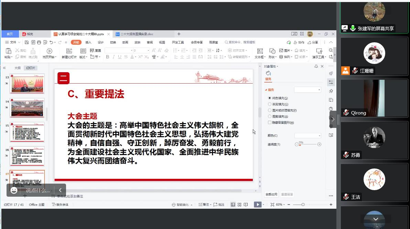The height and width of the screenshot is (229, 410).
Task: Click the Clear Formatting eraser icon
Action: (x=166, y=51)
